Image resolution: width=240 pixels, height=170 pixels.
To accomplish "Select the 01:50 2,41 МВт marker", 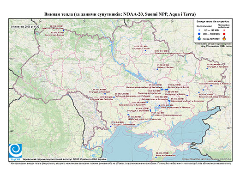I will tap(145, 50).
